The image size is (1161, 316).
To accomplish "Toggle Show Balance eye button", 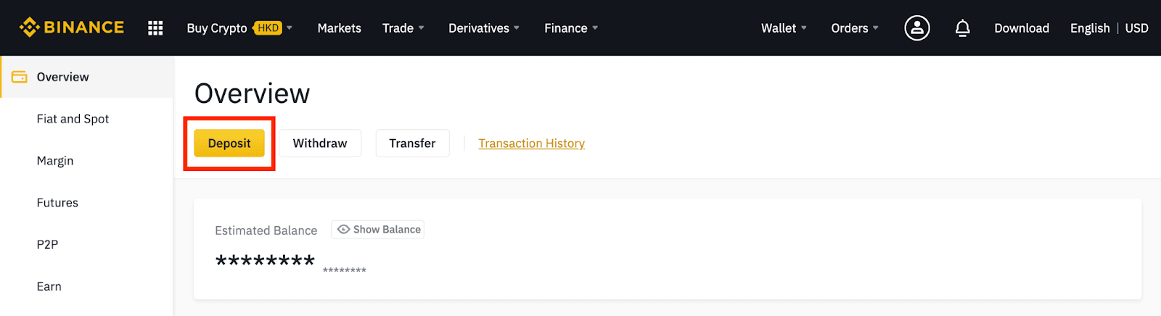I will click(378, 230).
